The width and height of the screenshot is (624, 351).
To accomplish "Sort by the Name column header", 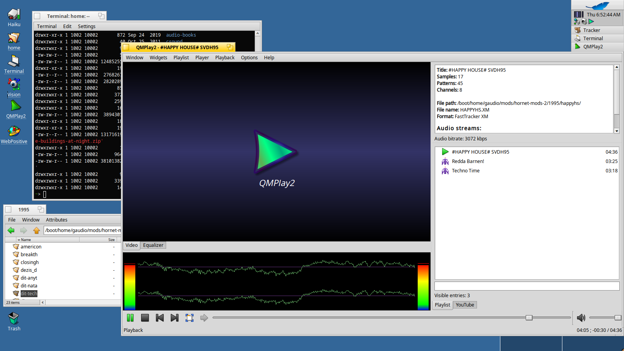I will (48, 239).
